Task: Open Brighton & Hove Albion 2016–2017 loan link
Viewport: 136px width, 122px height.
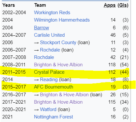Action: pos(64,95)
